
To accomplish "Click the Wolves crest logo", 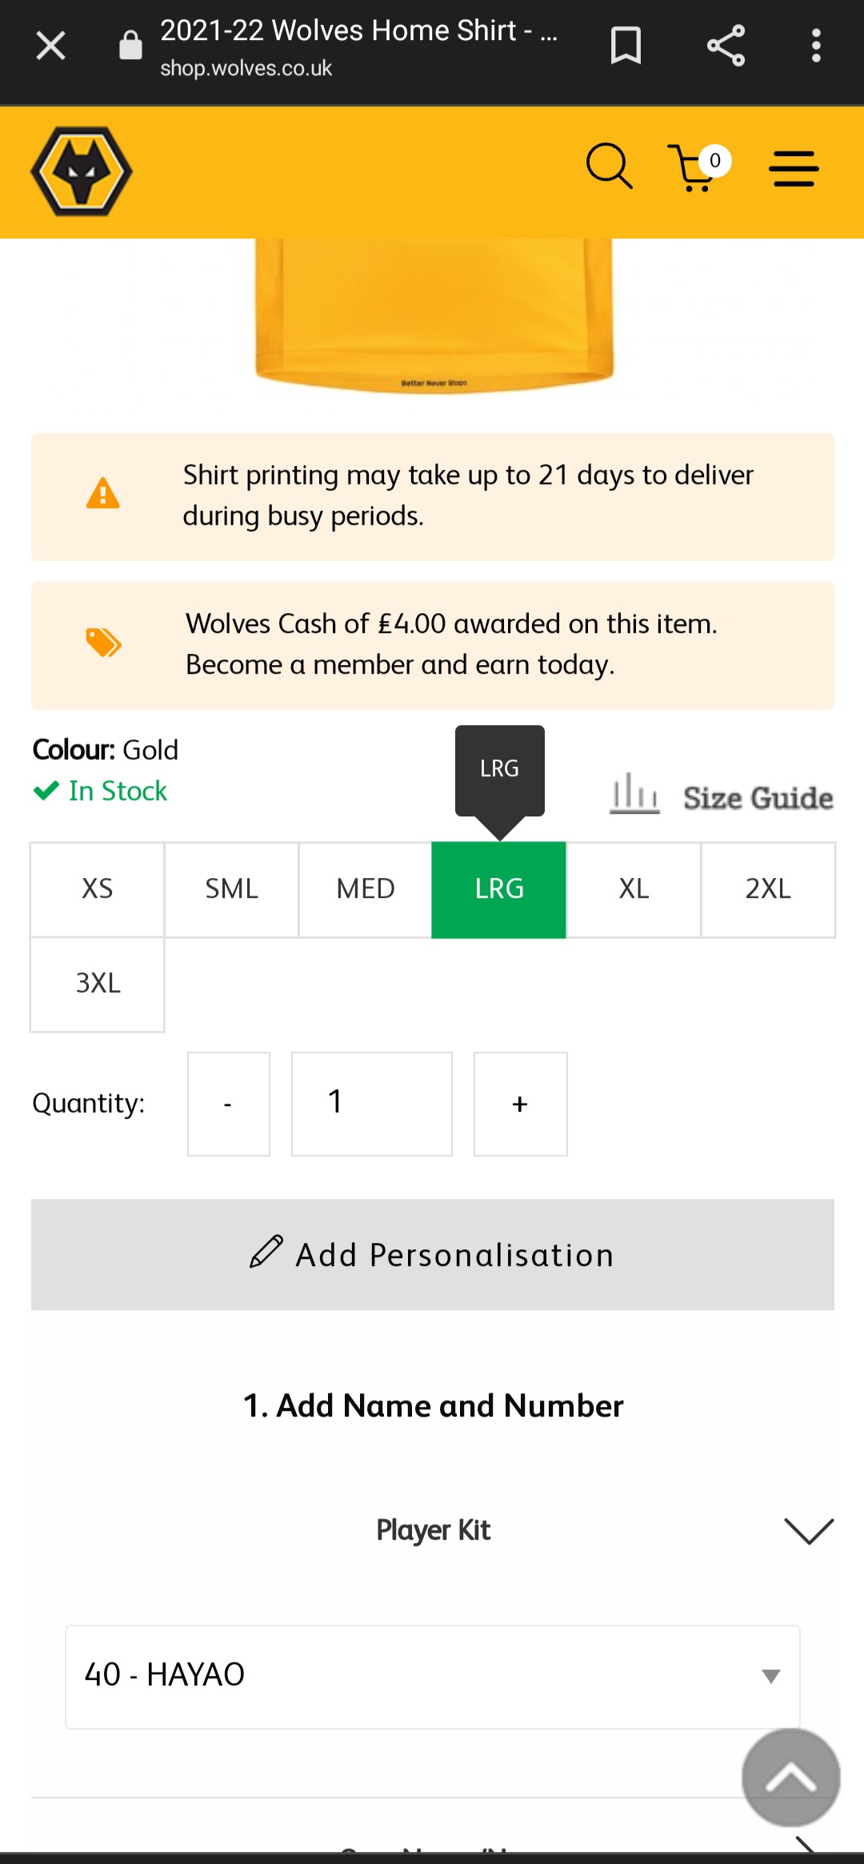I will click(x=82, y=171).
